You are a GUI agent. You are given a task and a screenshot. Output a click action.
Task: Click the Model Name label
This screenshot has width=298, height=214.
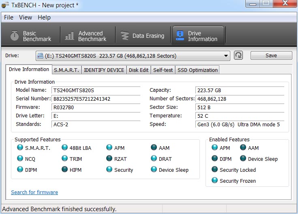[31, 90]
